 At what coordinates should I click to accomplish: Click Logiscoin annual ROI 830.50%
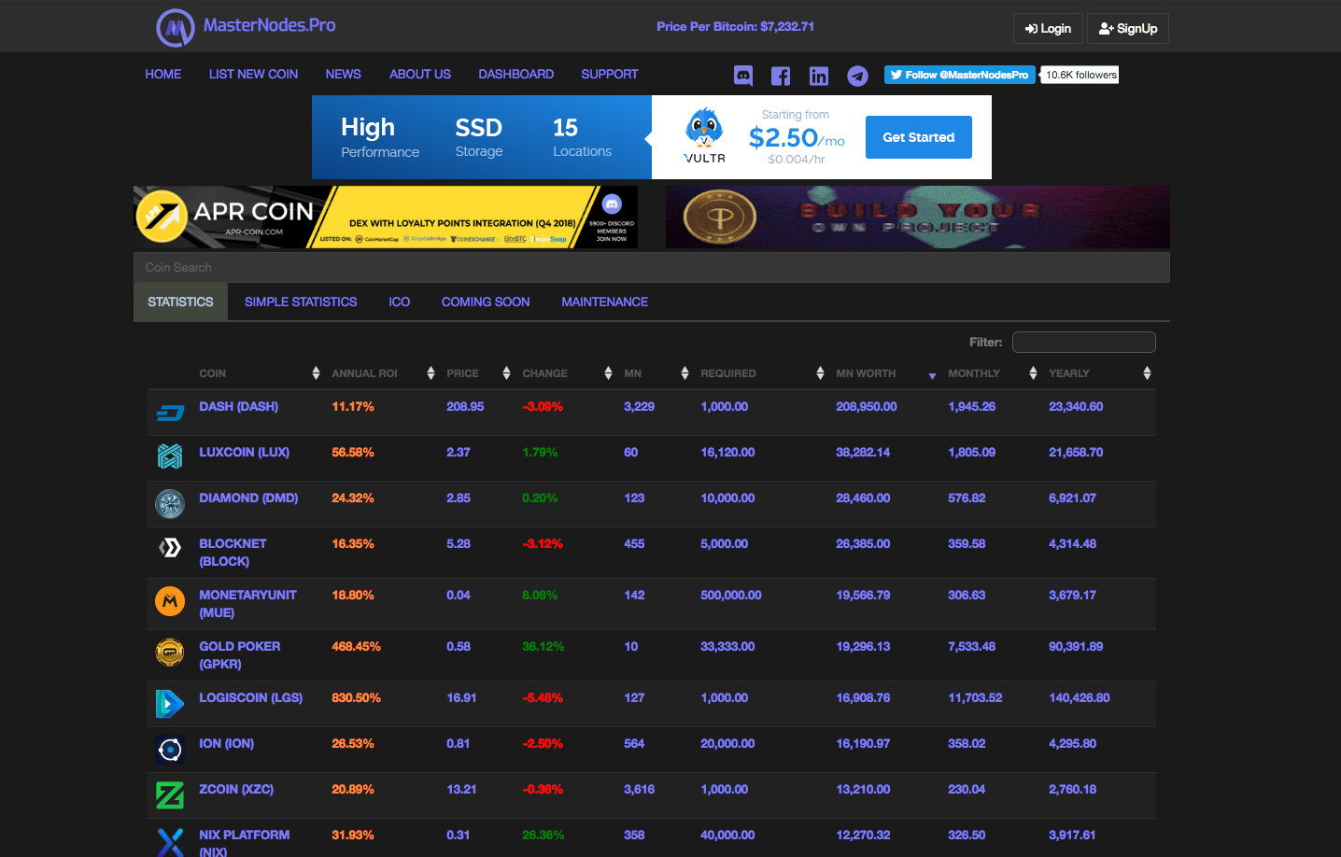coord(356,697)
